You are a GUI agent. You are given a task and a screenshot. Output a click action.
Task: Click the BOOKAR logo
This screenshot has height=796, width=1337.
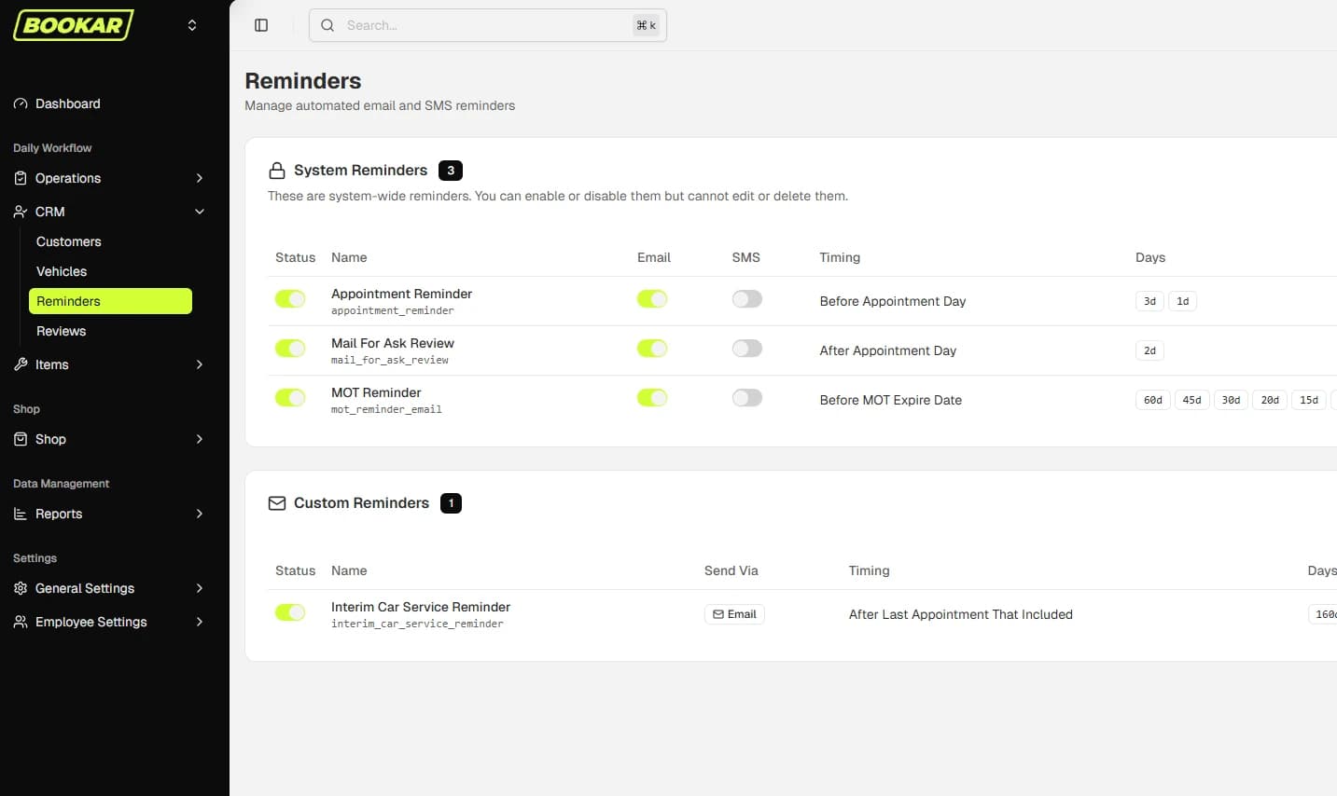pos(72,24)
